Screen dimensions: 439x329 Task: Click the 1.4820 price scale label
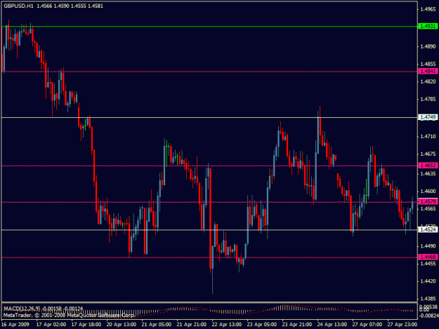point(428,81)
